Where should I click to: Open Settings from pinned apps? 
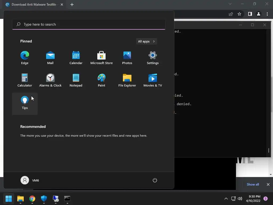click(153, 58)
